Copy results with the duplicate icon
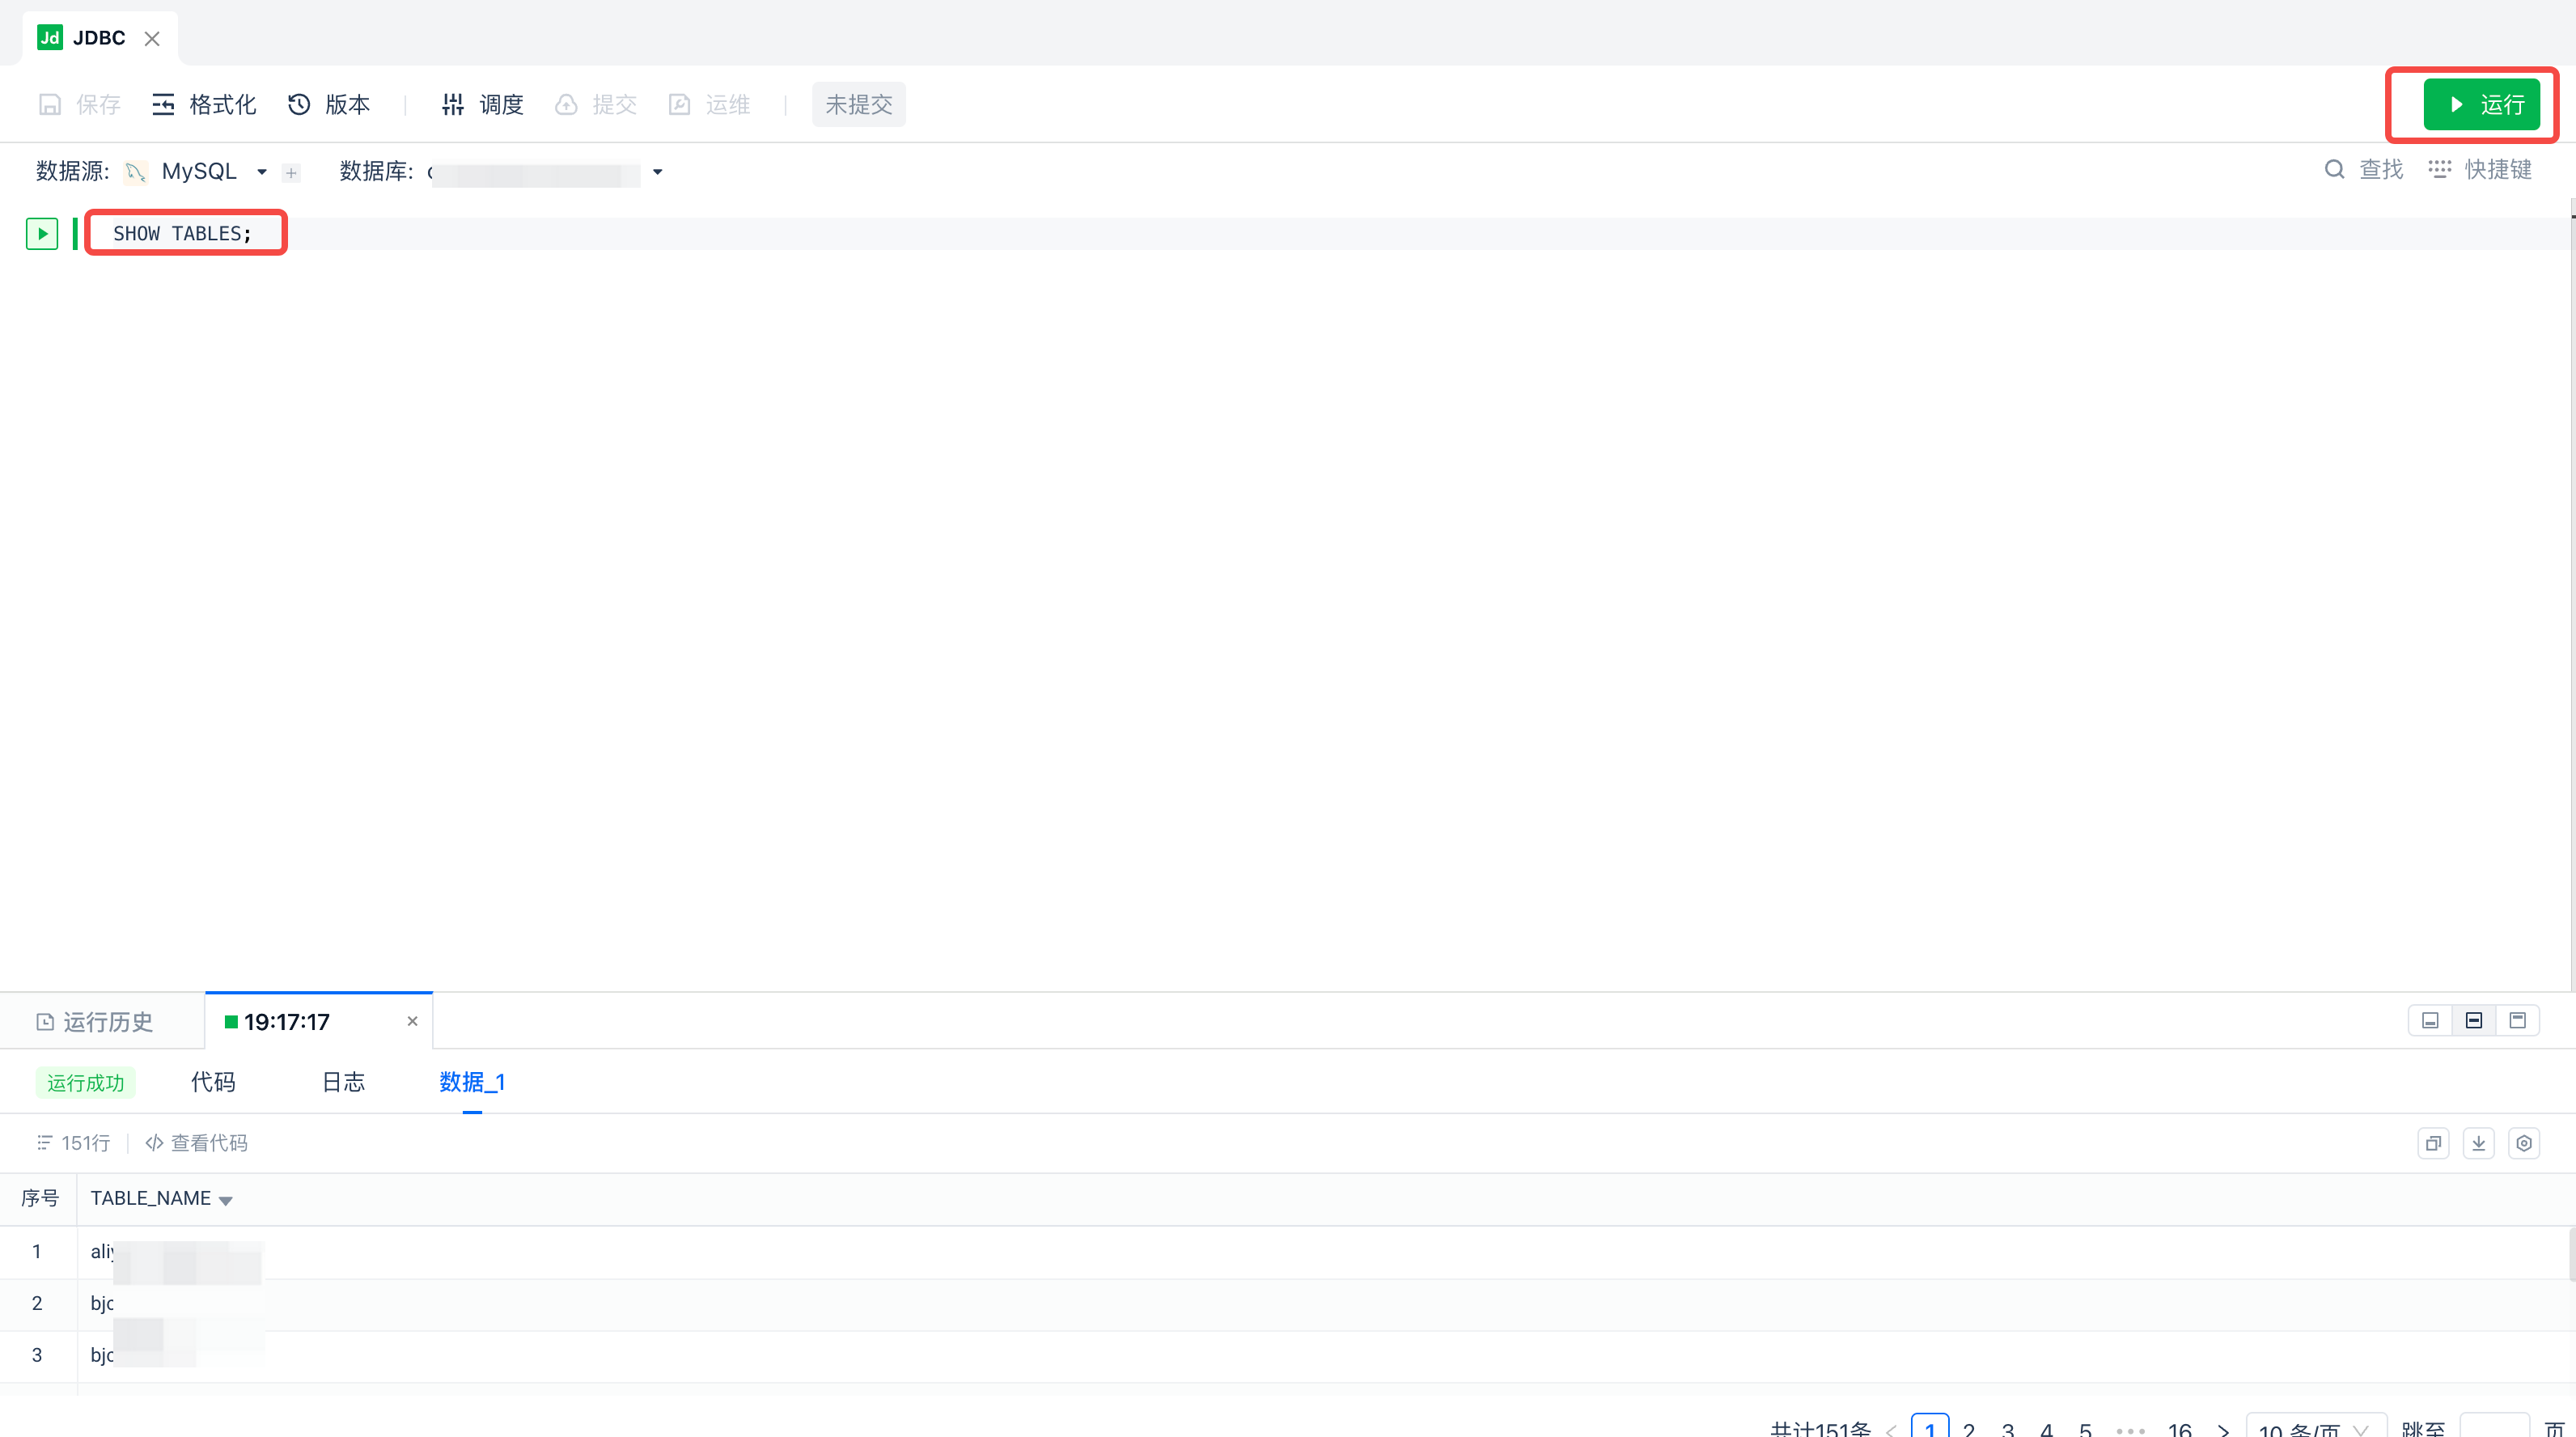This screenshot has height=1437, width=2576. (x=2433, y=1143)
